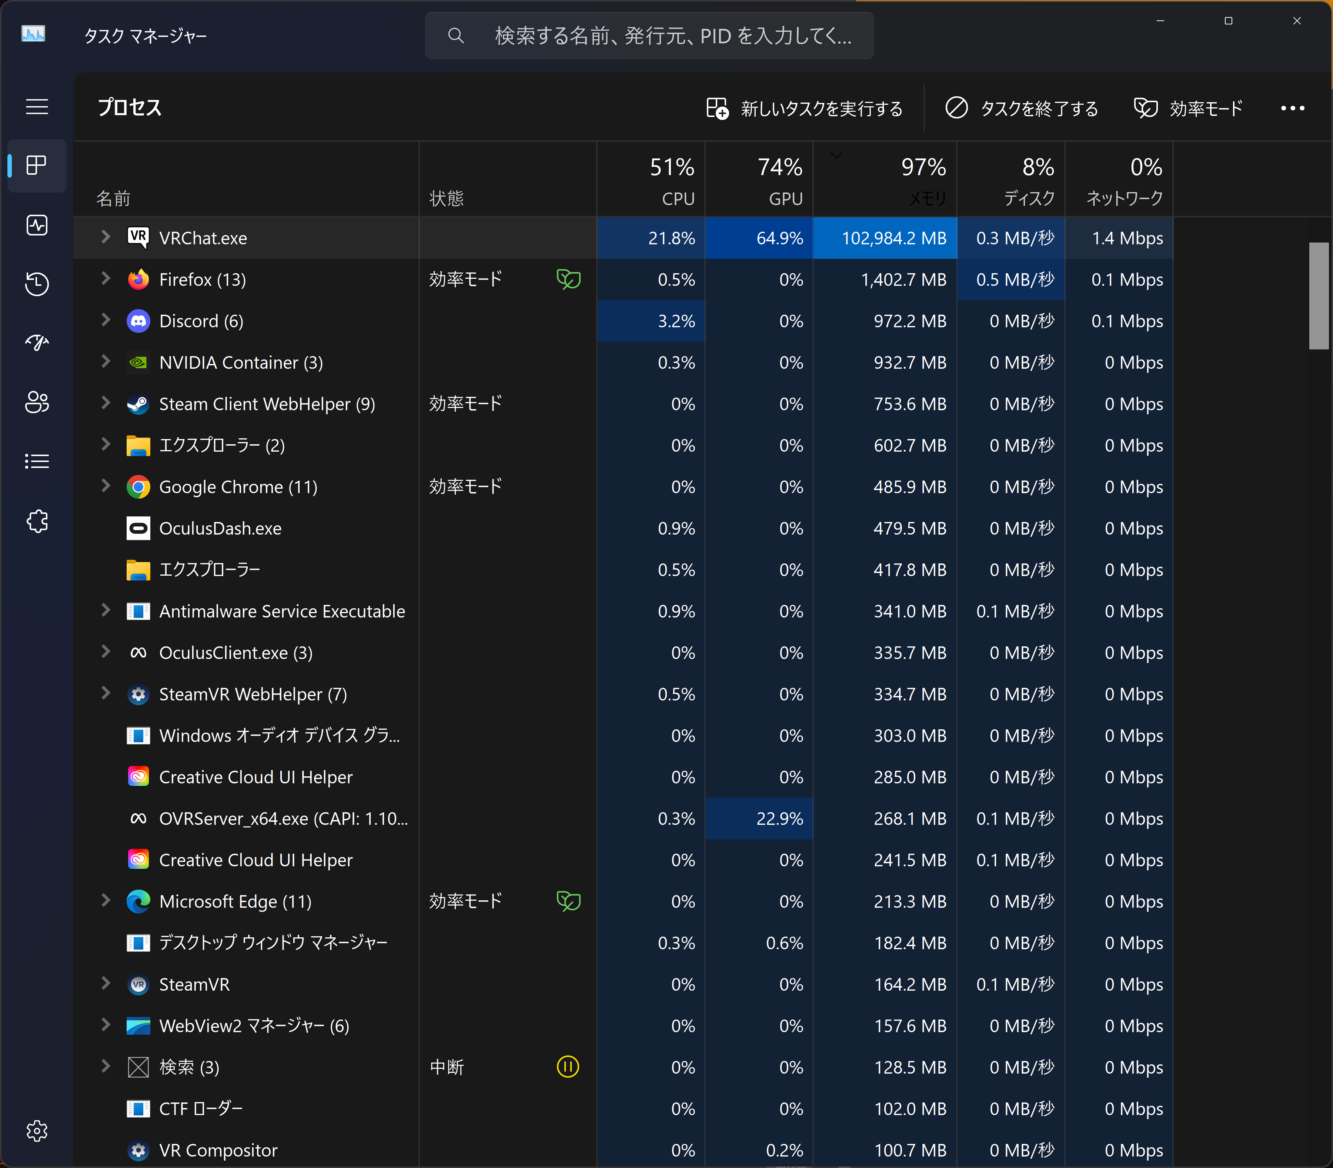Select Windows オーディオ デバイス process row
This screenshot has height=1168, width=1333.
tap(623, 735)
